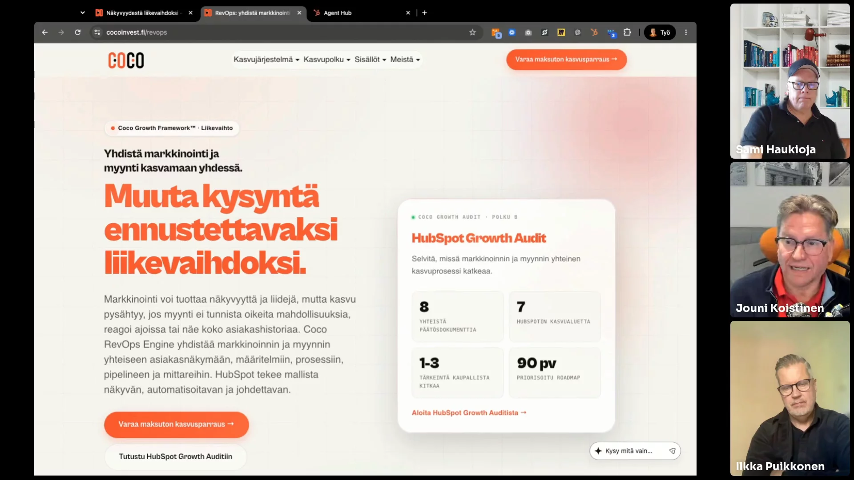Open the ChatGPT extension icon

click(x=577, y=32)
